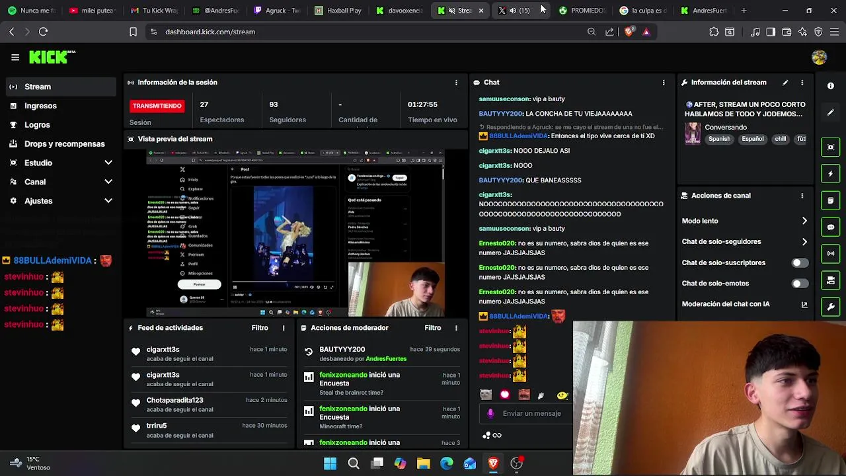This screenshot has width=846, height=476.
Task: Open Acciones de moderador options menu
Action: (x=456, y=328)
